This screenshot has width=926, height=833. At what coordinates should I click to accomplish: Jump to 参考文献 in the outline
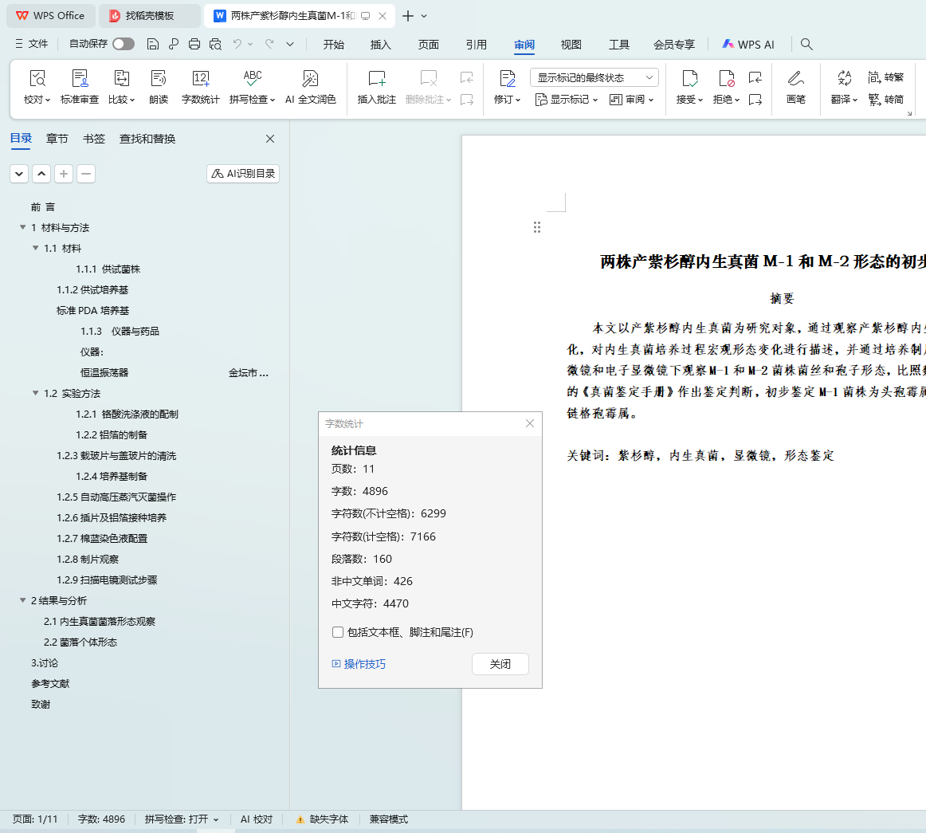50,683
